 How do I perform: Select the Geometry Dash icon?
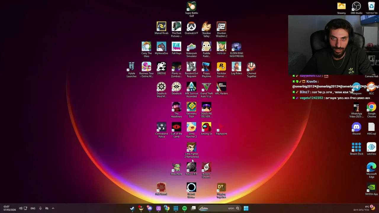191,110
